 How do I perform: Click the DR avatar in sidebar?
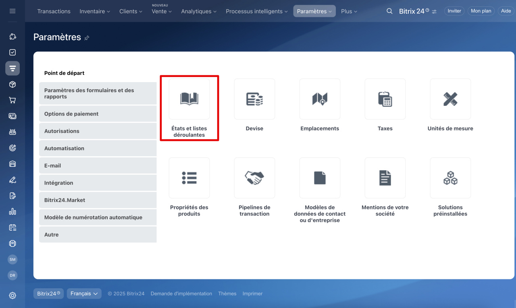pos(12,275)
